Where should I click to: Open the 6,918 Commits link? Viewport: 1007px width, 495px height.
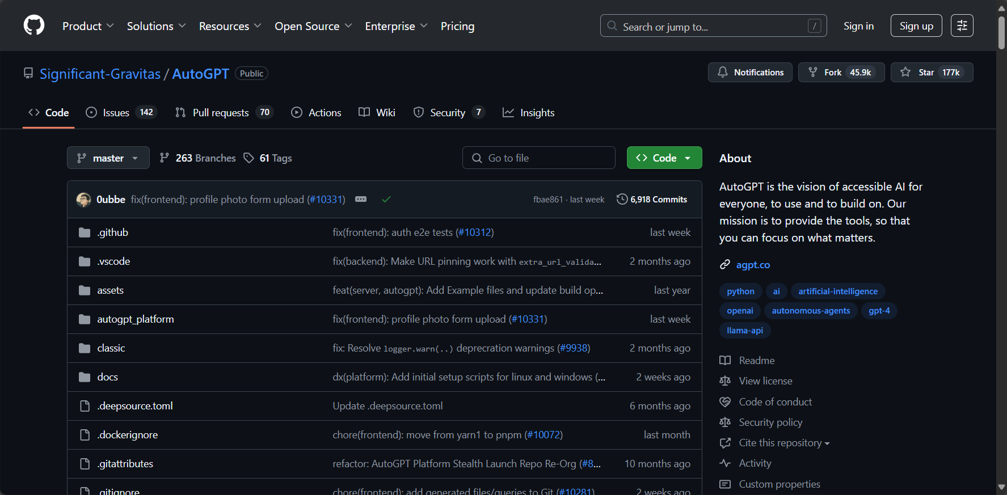(652, 199)
